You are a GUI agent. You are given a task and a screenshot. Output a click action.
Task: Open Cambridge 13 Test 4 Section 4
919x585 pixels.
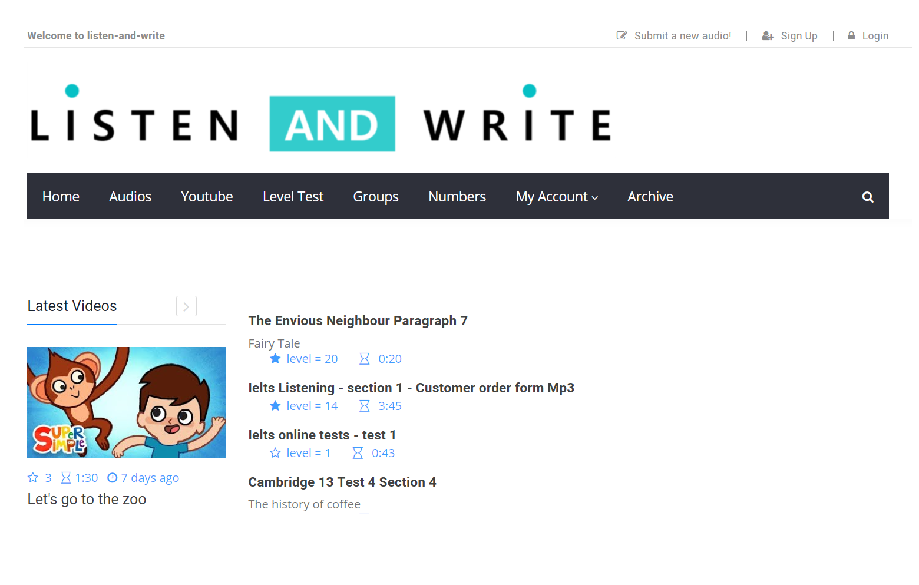click(x=342, y=482)
